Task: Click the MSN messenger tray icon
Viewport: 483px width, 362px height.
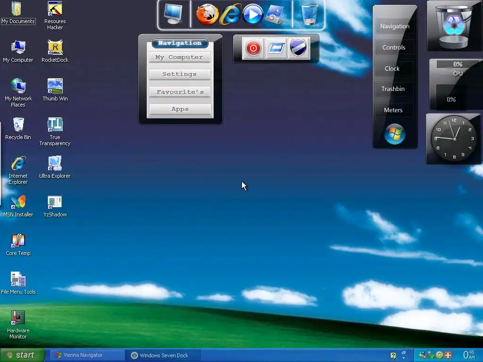Action: [x=422, y=355]
